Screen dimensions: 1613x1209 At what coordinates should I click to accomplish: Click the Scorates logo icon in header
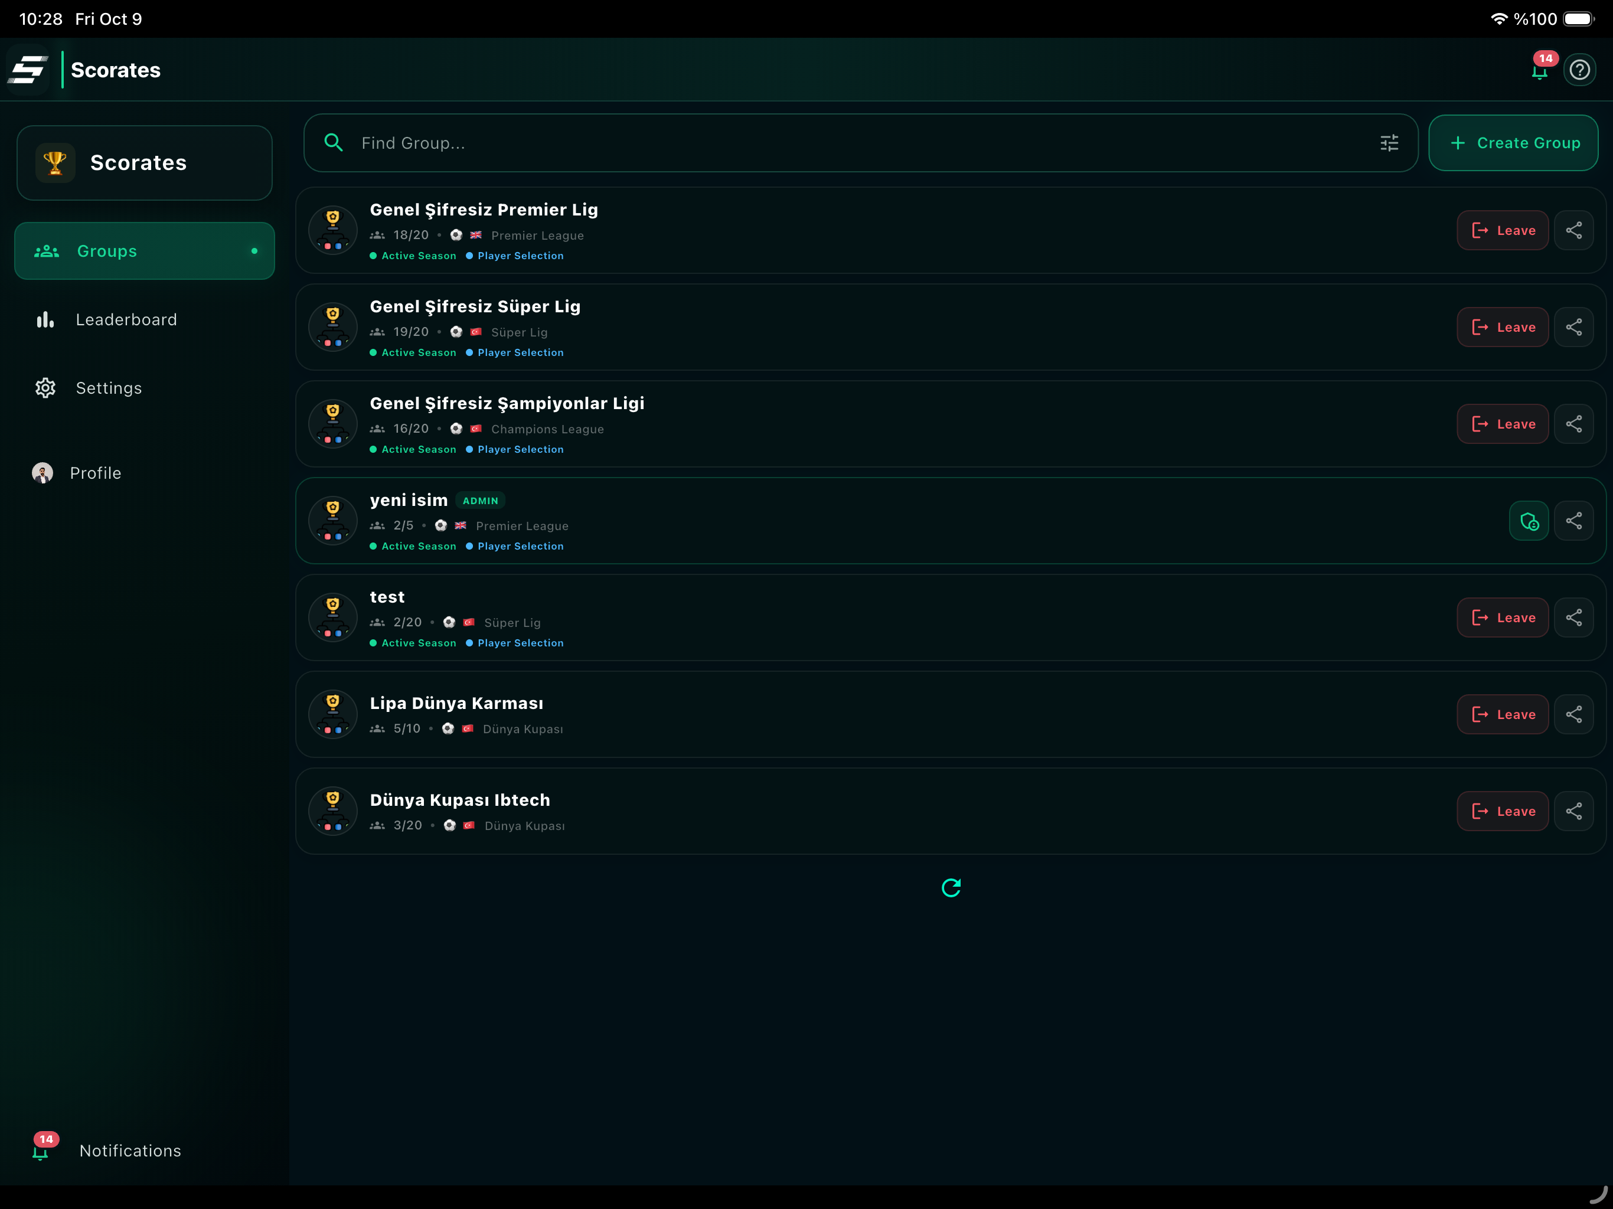point(28,70)
